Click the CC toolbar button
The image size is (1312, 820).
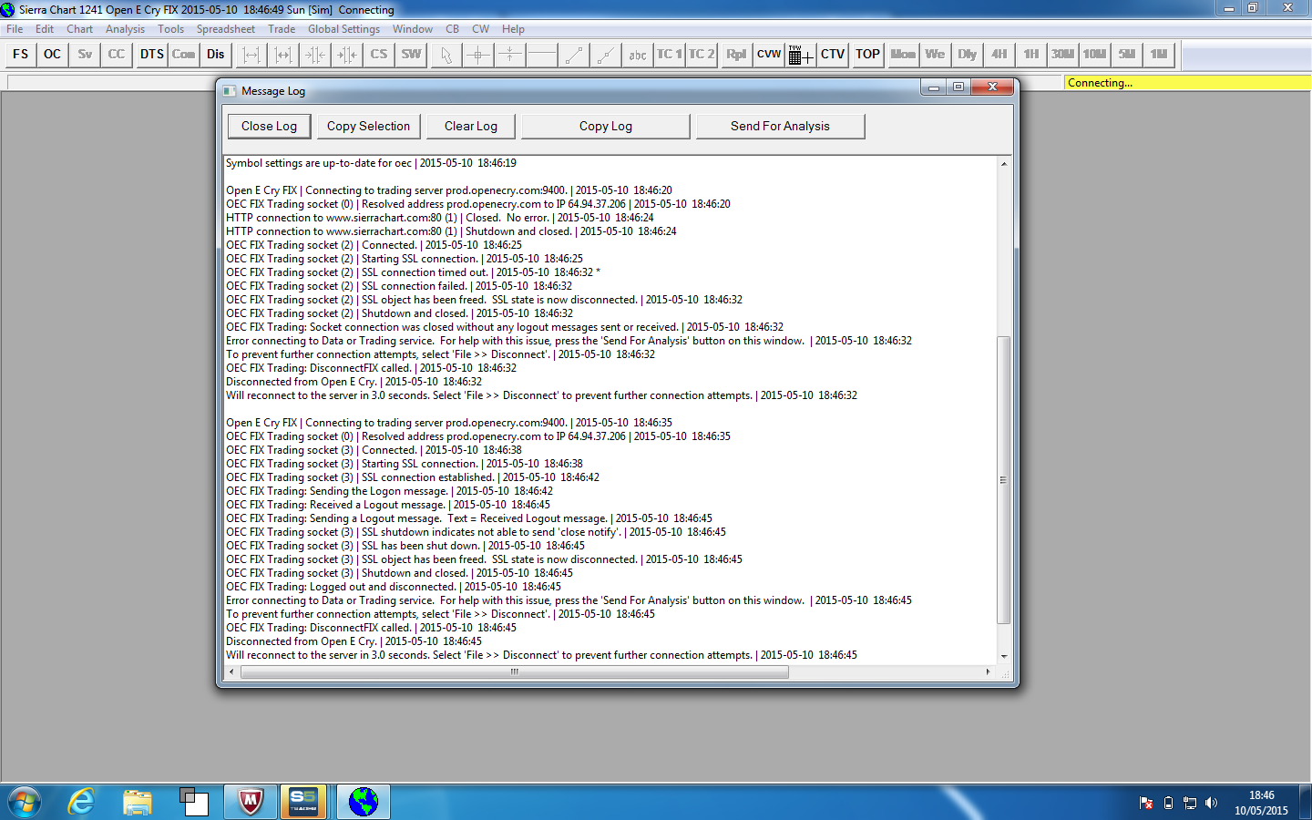pos(117,55)
